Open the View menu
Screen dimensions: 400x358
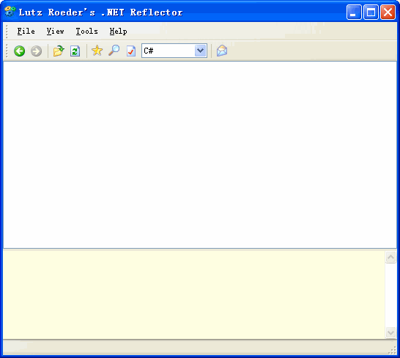[56, 31]
